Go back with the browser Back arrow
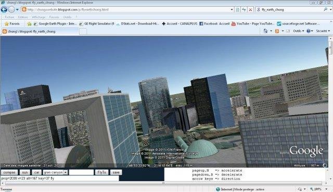The height and width of the screenshot is (192, 333). pos(4,9)
